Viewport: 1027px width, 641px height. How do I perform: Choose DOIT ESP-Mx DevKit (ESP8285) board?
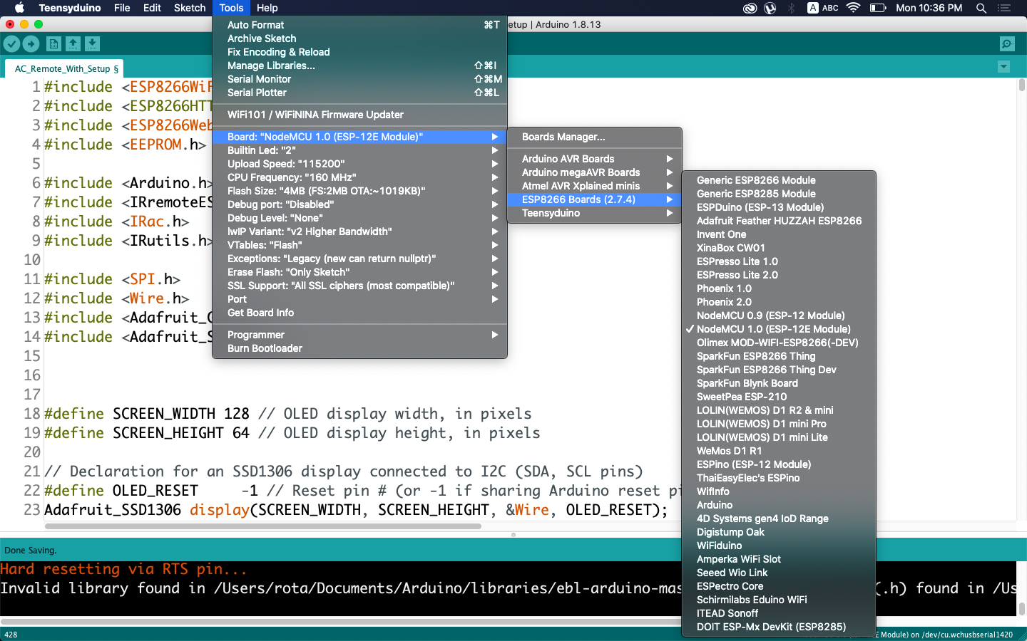coord(779,627)
